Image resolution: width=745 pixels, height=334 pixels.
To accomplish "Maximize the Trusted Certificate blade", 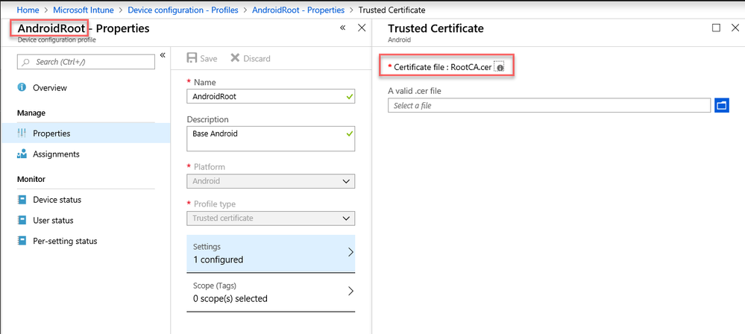I will click(x=716, y=28).
